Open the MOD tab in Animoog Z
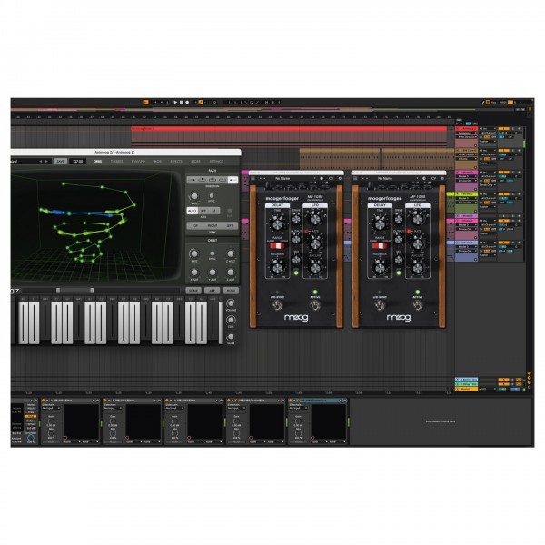The width and height of the screenshot is (545, 545). coord(157,162)
